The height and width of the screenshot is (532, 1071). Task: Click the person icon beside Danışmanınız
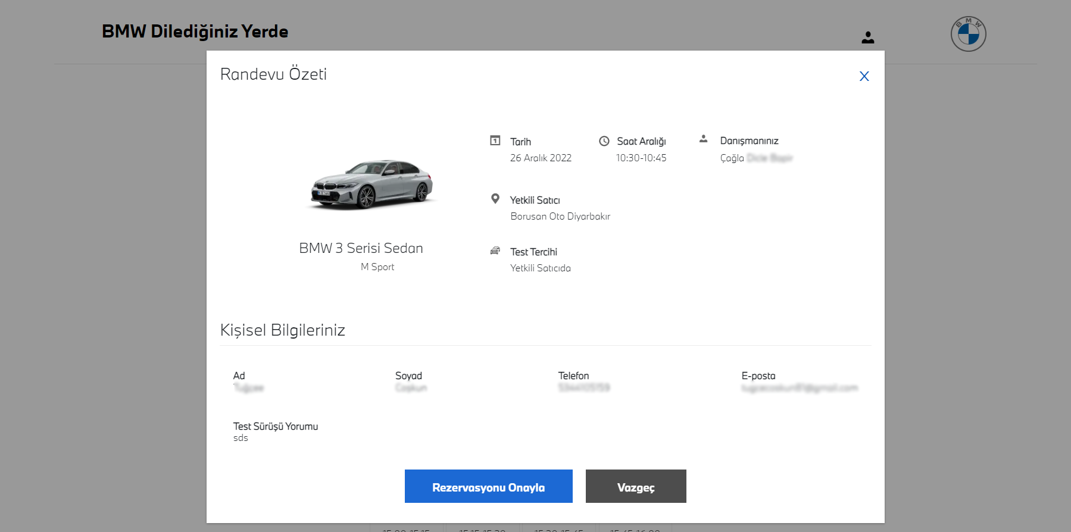point(703,139)
